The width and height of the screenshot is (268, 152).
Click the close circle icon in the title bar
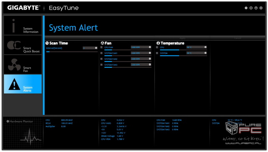click(x=261, y=8)
